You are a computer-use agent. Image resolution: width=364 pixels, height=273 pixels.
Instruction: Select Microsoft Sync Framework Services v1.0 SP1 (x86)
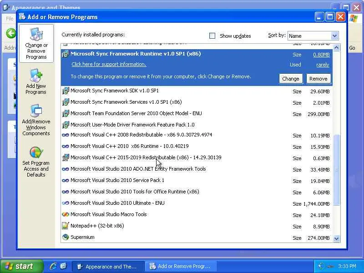(197, 102)
